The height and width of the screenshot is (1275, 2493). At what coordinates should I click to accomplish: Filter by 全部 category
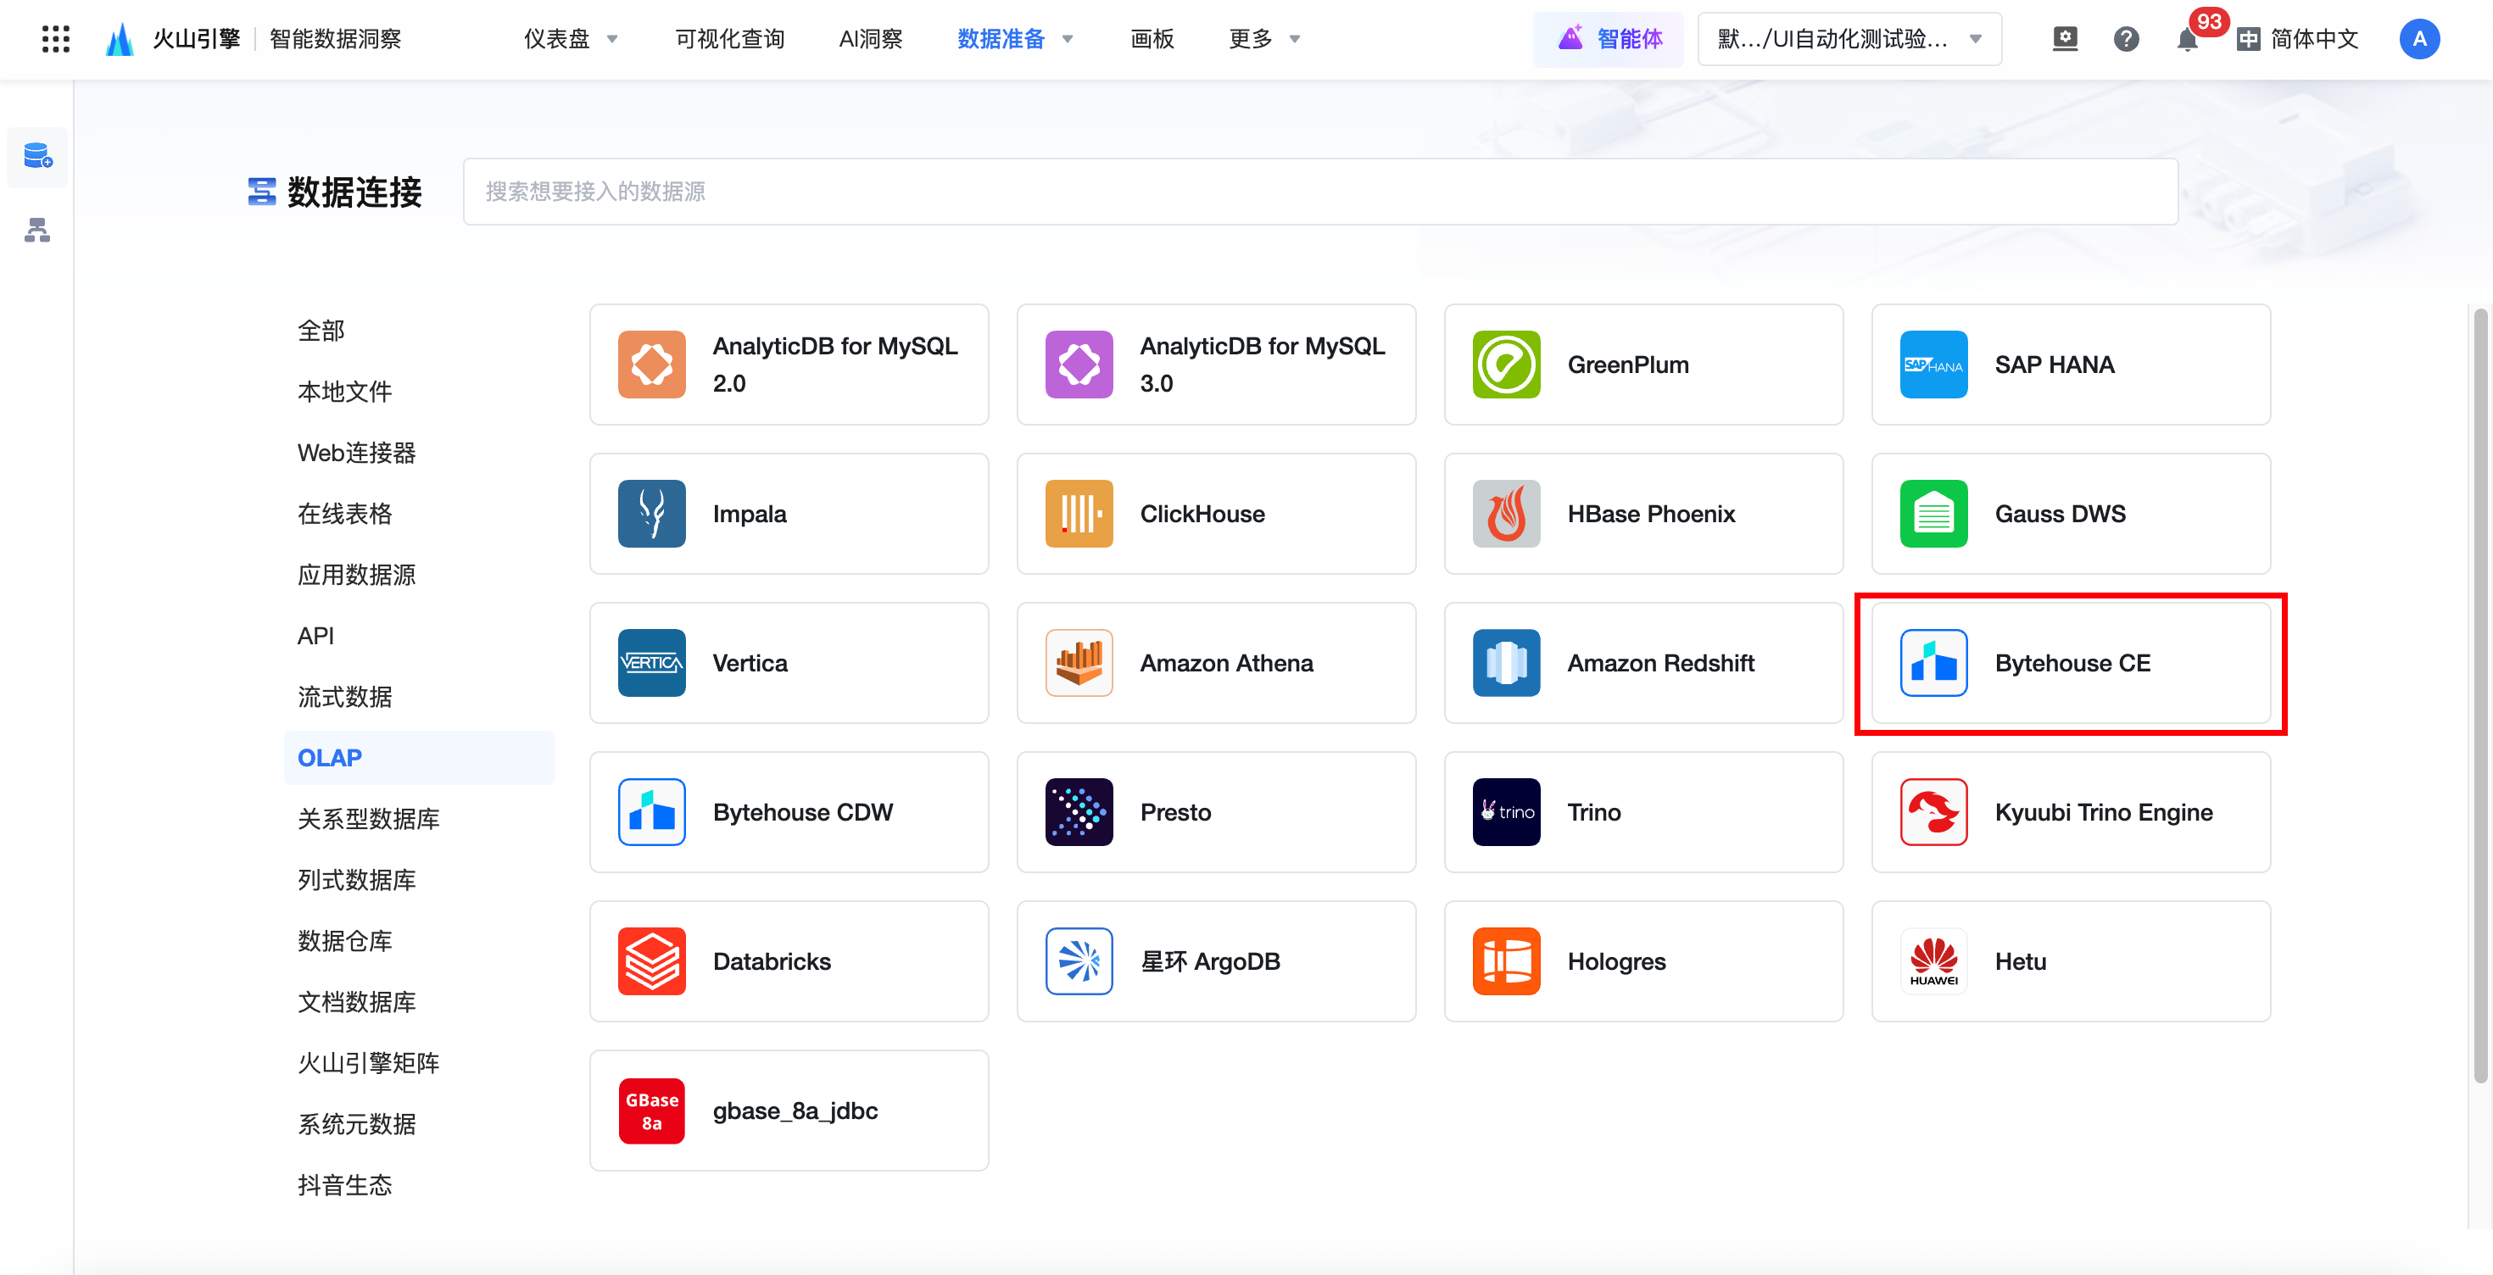click(321, 331)
